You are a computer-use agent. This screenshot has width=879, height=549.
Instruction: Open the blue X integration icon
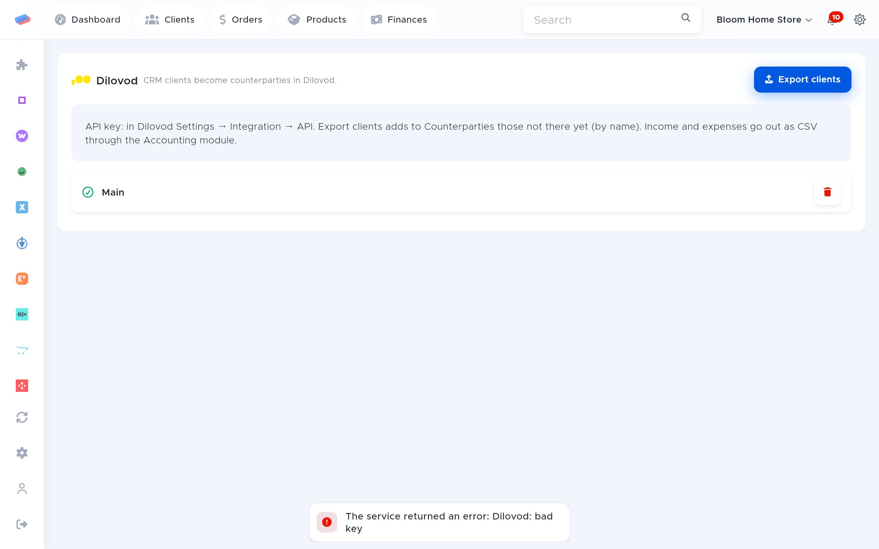point(22,207)
